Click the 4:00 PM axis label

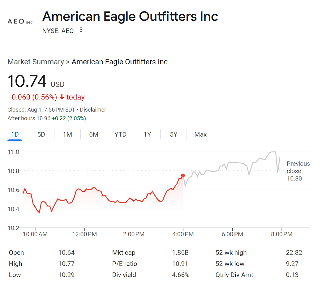coord(183,234)
